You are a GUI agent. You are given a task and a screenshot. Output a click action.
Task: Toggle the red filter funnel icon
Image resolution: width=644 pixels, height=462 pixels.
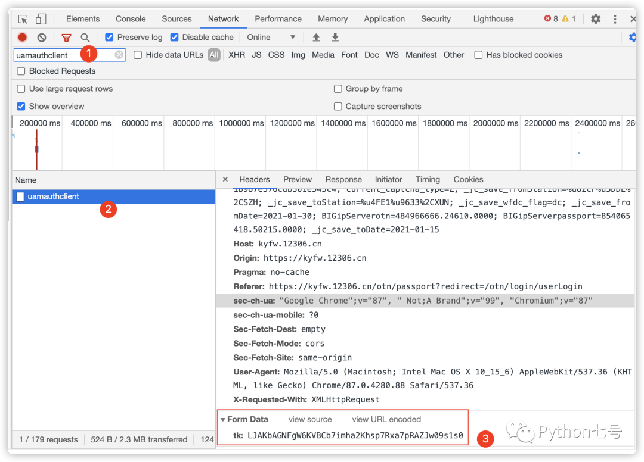pyautogui.click(x=66, y=38)
